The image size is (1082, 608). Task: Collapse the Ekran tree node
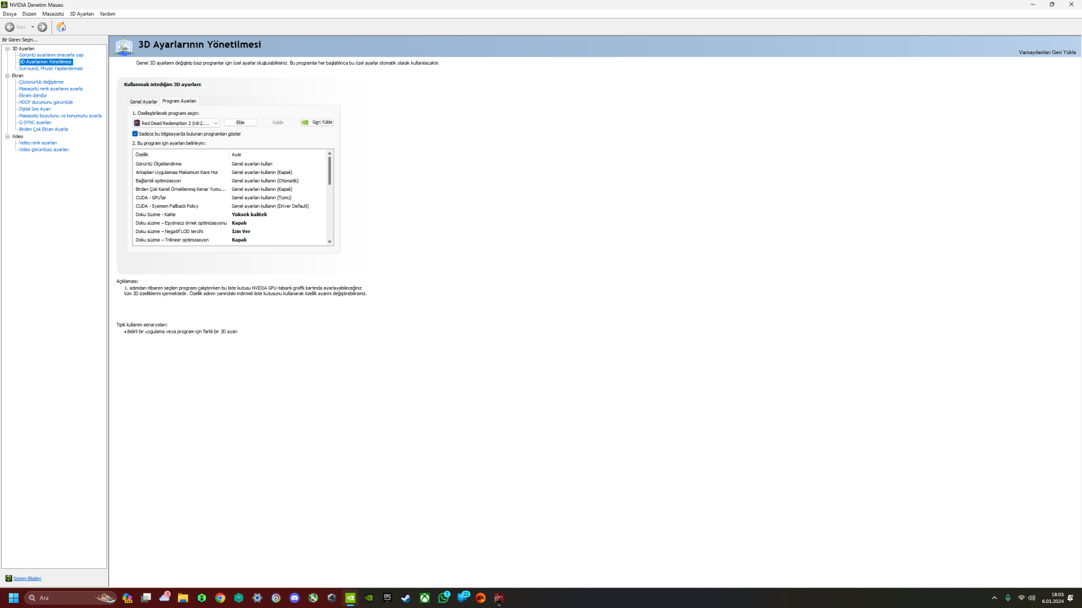[x=7, y=75]
